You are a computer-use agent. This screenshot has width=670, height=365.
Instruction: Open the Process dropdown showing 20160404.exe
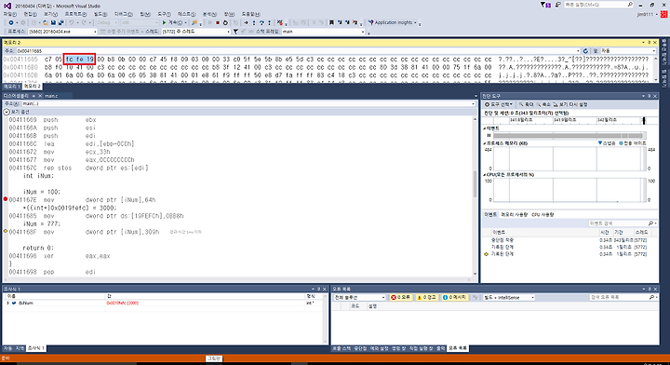click(x=63, y=32)
